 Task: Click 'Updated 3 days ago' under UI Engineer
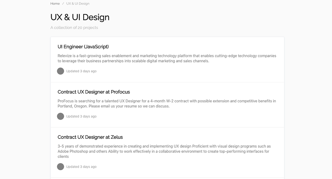[x=81, y=71]
